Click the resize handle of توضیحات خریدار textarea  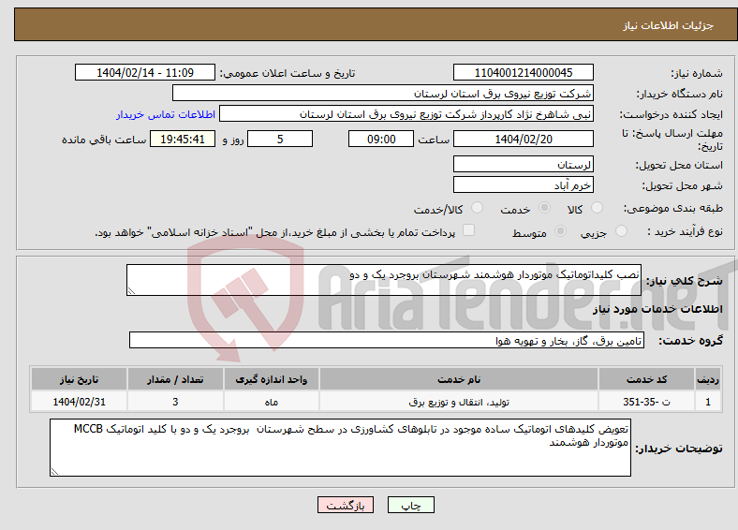(54, 471)
